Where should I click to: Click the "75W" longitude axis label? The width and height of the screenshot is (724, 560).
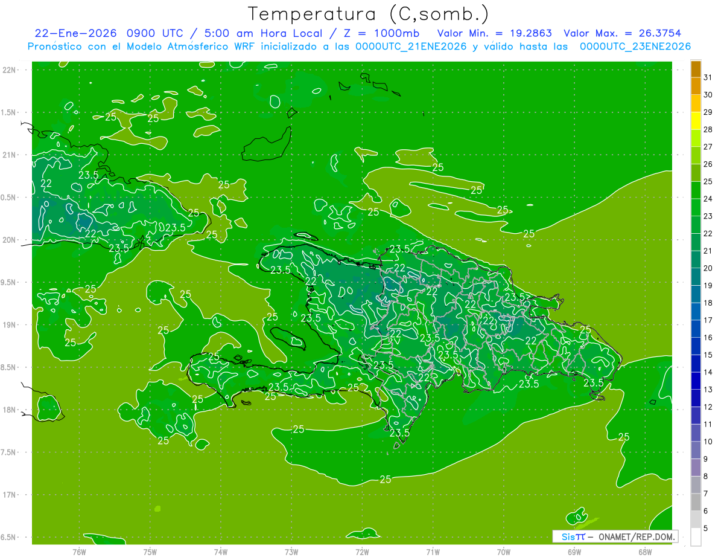(x=150, y=552)
